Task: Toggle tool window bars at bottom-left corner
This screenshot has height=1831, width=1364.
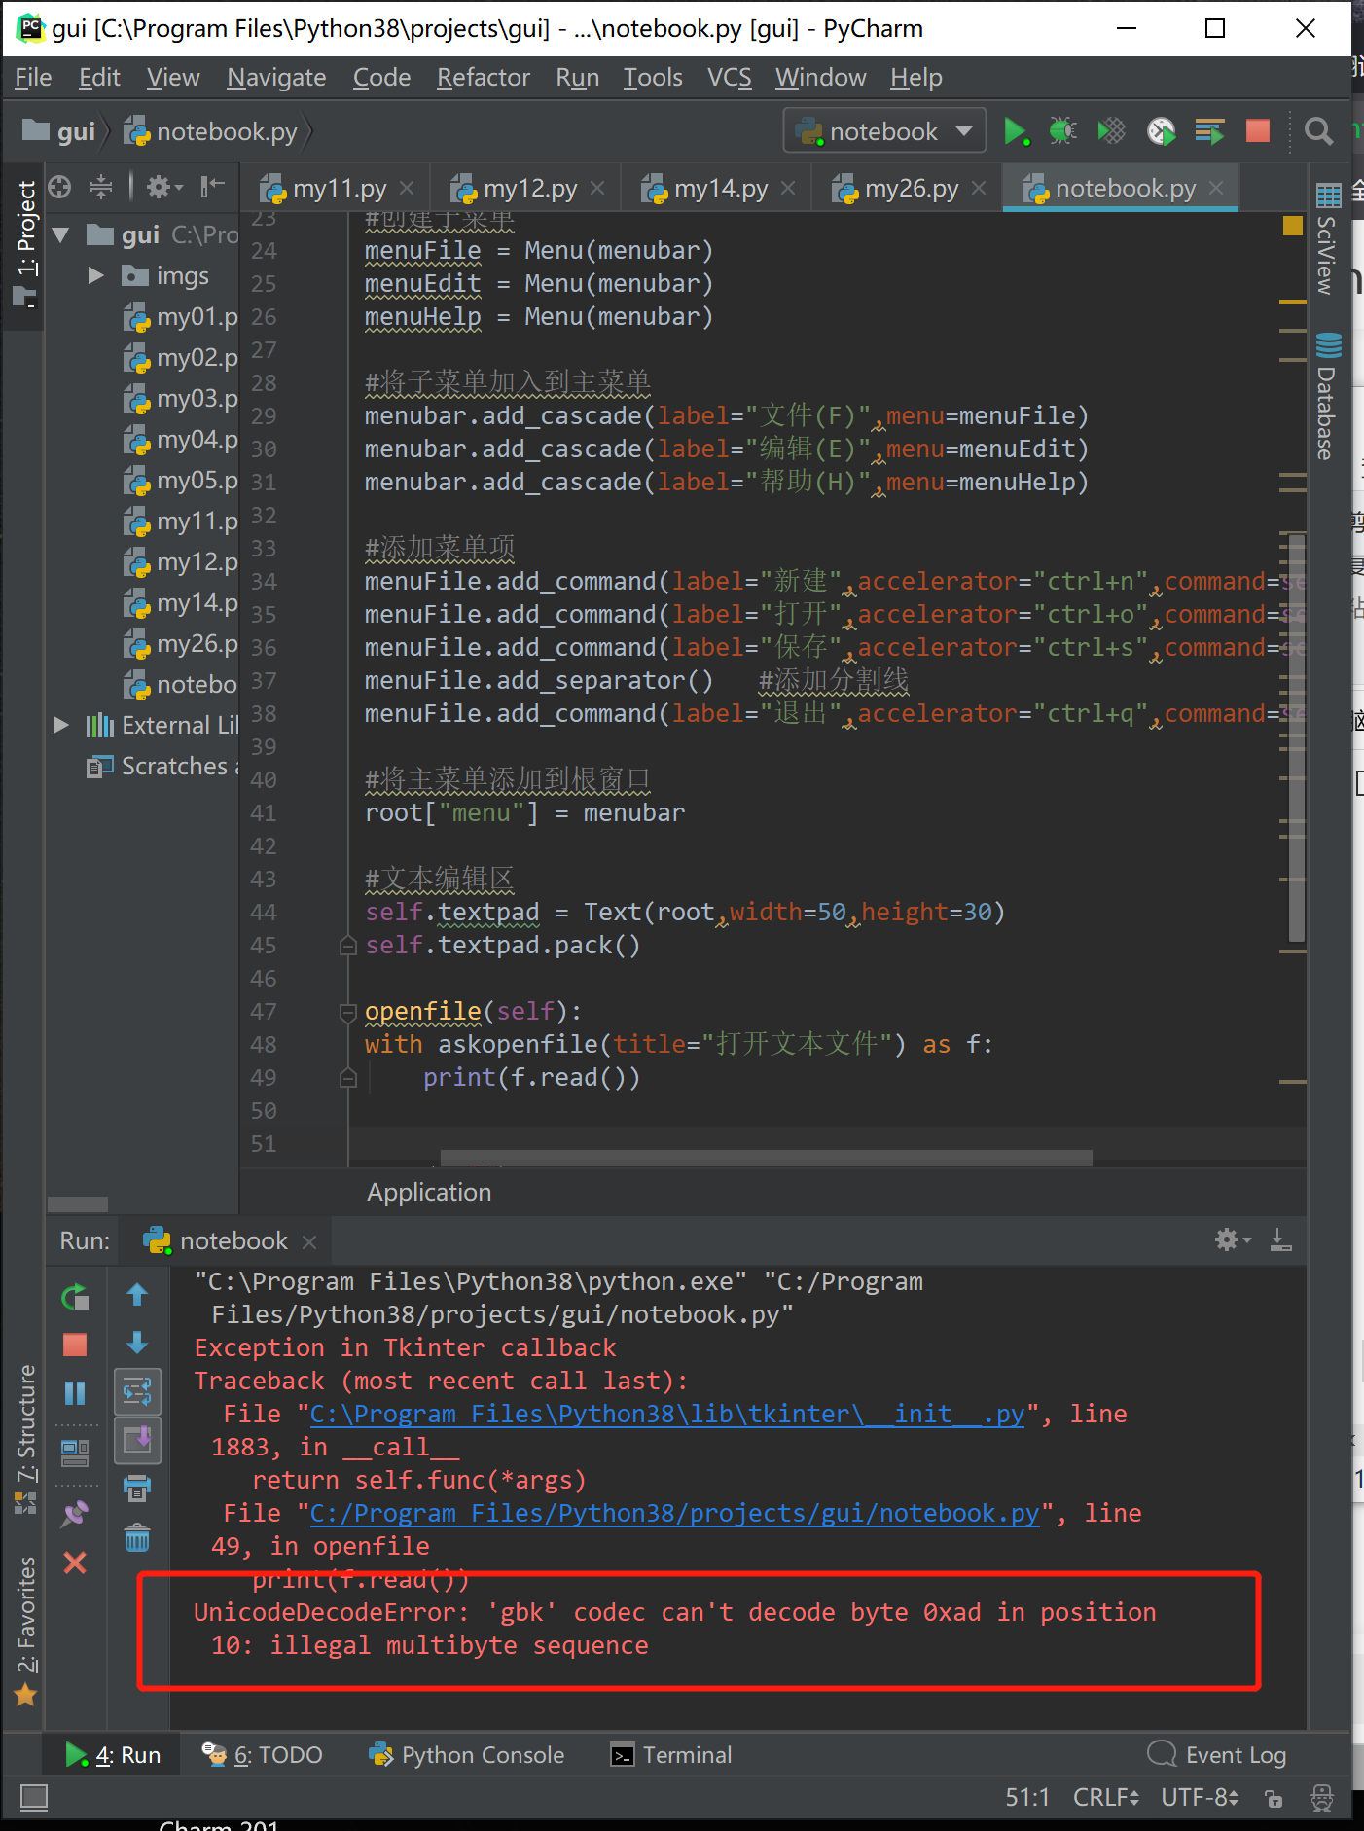Action: (x=34, y=1797)
